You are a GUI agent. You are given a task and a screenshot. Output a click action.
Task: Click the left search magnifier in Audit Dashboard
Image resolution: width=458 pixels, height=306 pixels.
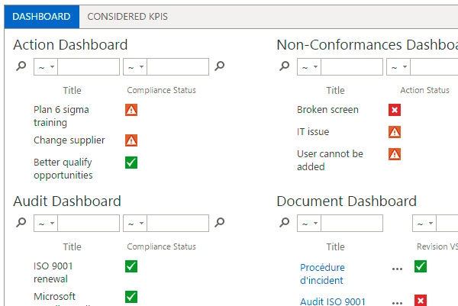[x=21, y=223]
